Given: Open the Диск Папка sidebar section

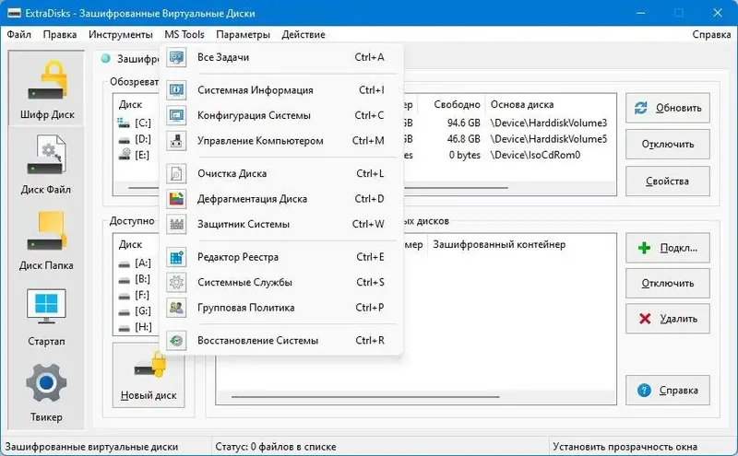Looking at the screenshot, I should point(46,240).
